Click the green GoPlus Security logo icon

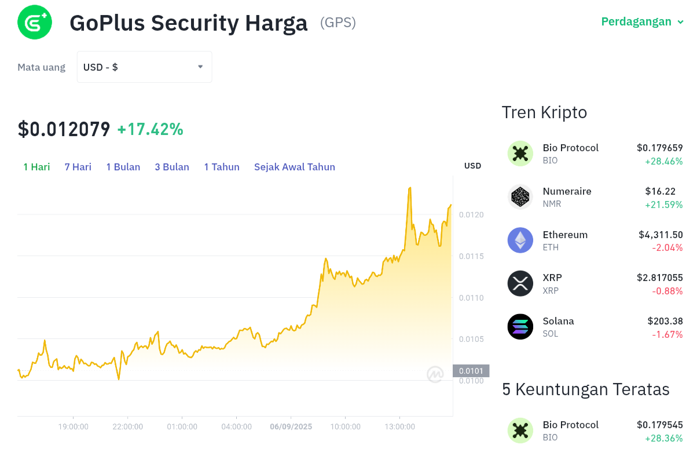[x=35, y=22]
